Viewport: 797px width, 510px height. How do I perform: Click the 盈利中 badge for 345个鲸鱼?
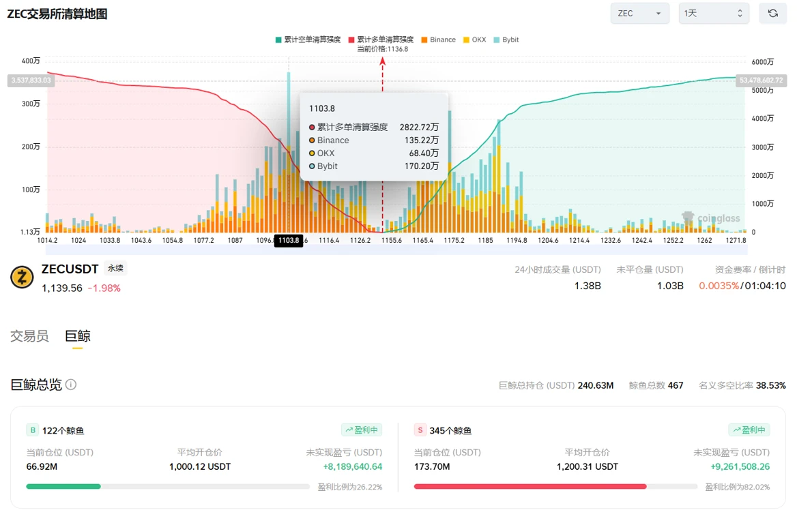pyautogui.click(x=749, y=430)
